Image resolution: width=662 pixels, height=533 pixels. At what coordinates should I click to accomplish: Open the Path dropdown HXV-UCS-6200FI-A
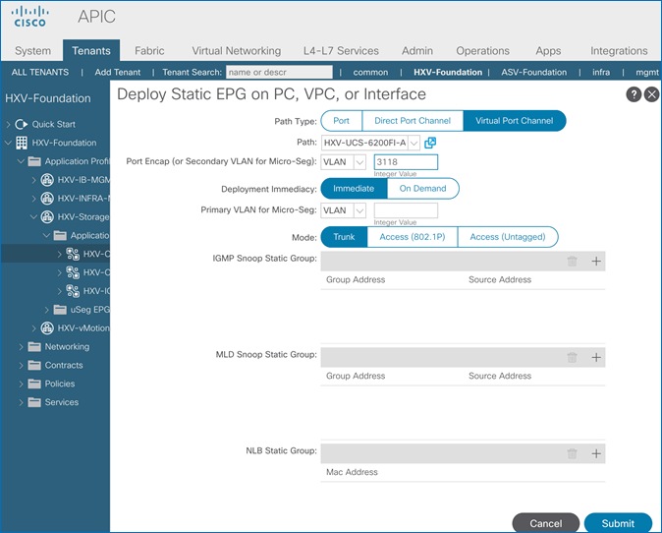370,143
